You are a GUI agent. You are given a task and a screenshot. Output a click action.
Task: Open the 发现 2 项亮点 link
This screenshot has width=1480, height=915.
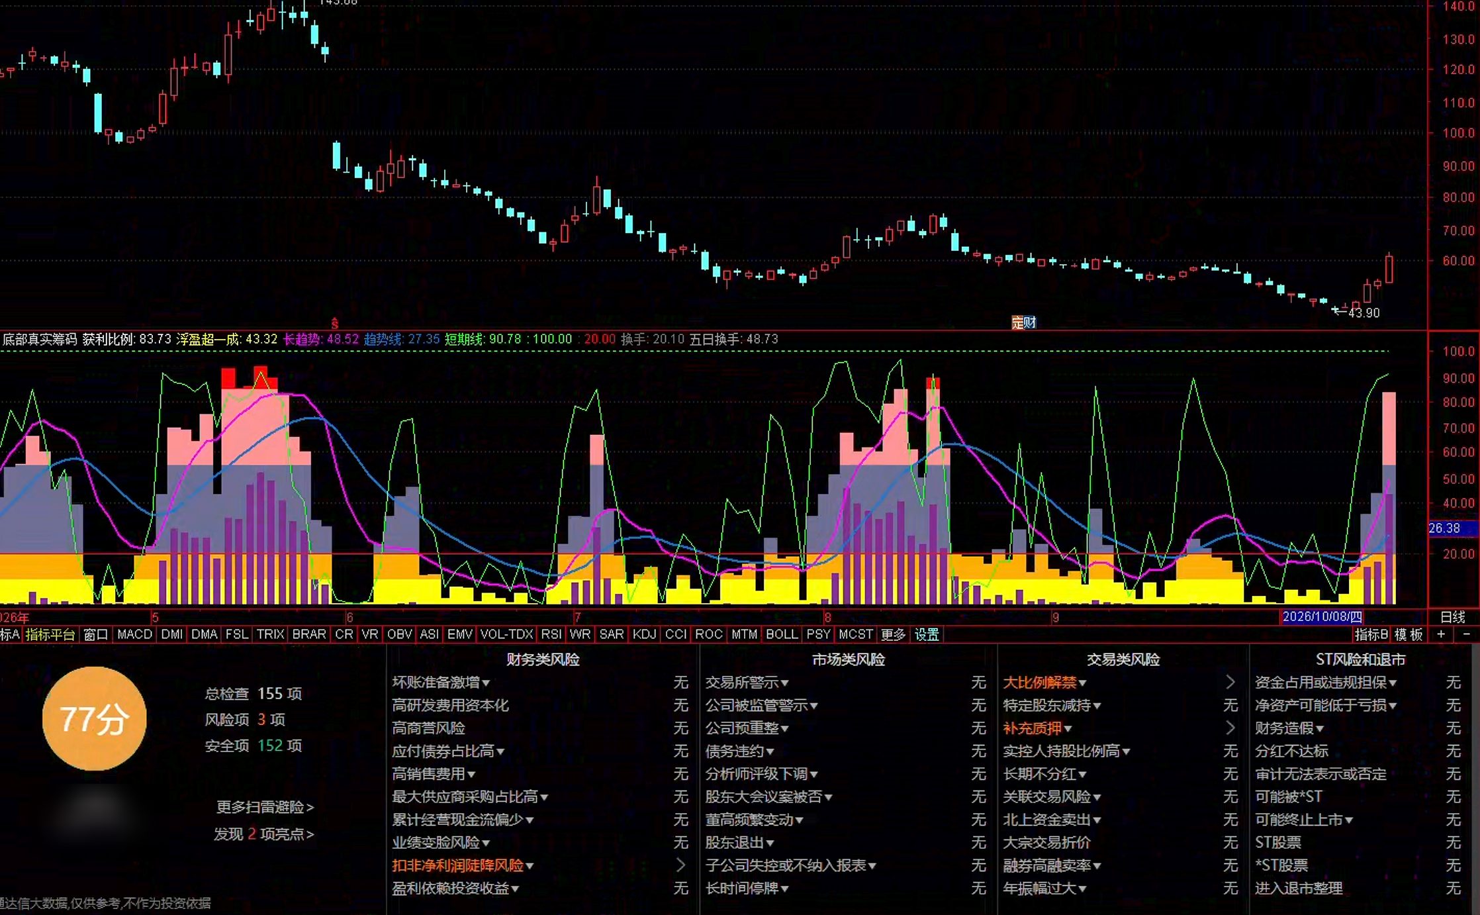pyautogui.click(x=263, y=834)
